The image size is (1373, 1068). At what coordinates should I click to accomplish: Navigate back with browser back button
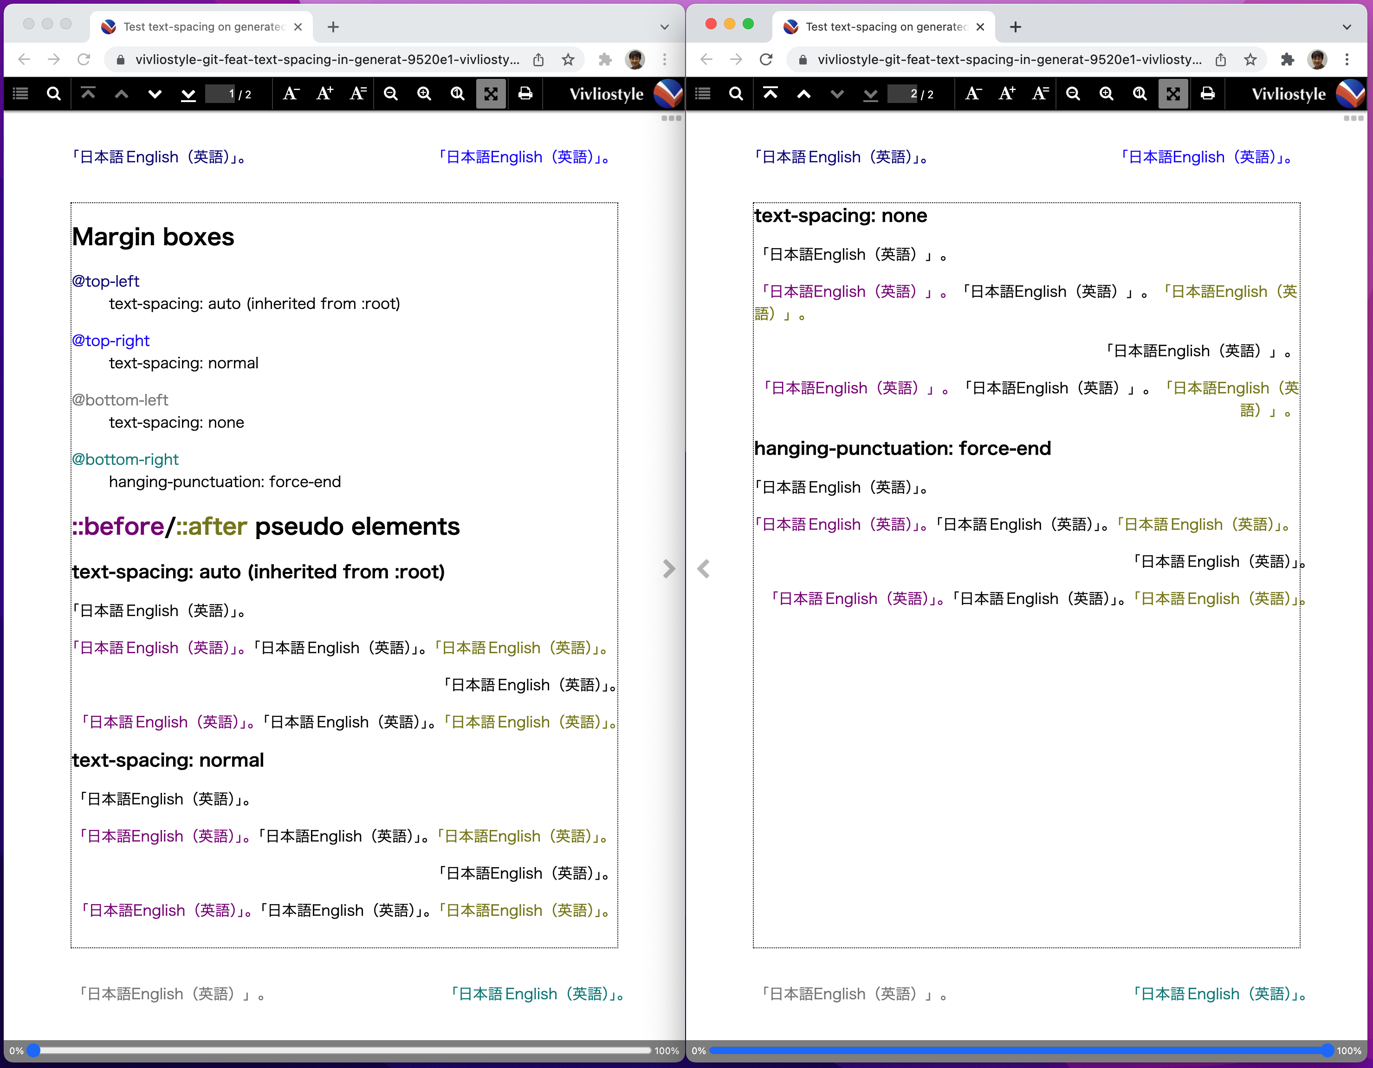tap(24, 59)
